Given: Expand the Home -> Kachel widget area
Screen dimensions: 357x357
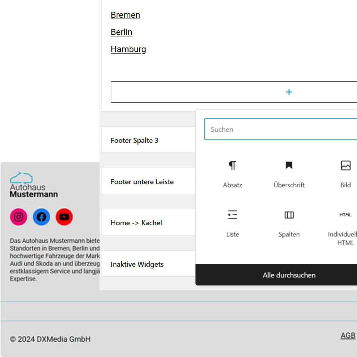Looking at the screenshot, I should point(148,223).
